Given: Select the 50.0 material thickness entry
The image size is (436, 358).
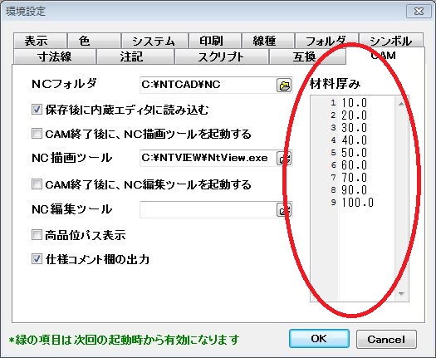Looking at the screenshot, I should (x=355, y=153).
